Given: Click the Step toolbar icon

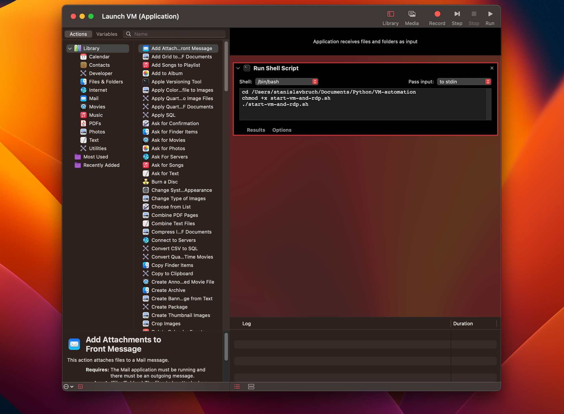Looking at the screenshot, I should point(457,14).
